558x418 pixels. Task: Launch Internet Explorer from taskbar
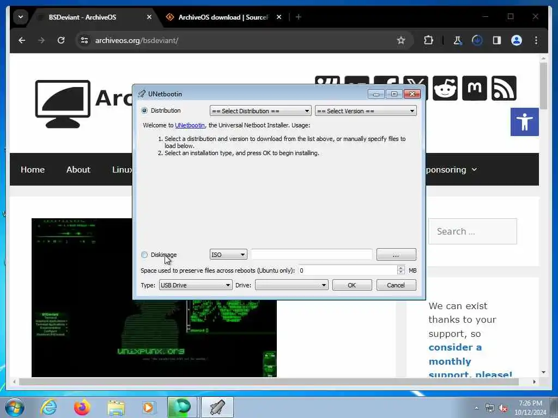pyautogui.click(x=48, y=407)
